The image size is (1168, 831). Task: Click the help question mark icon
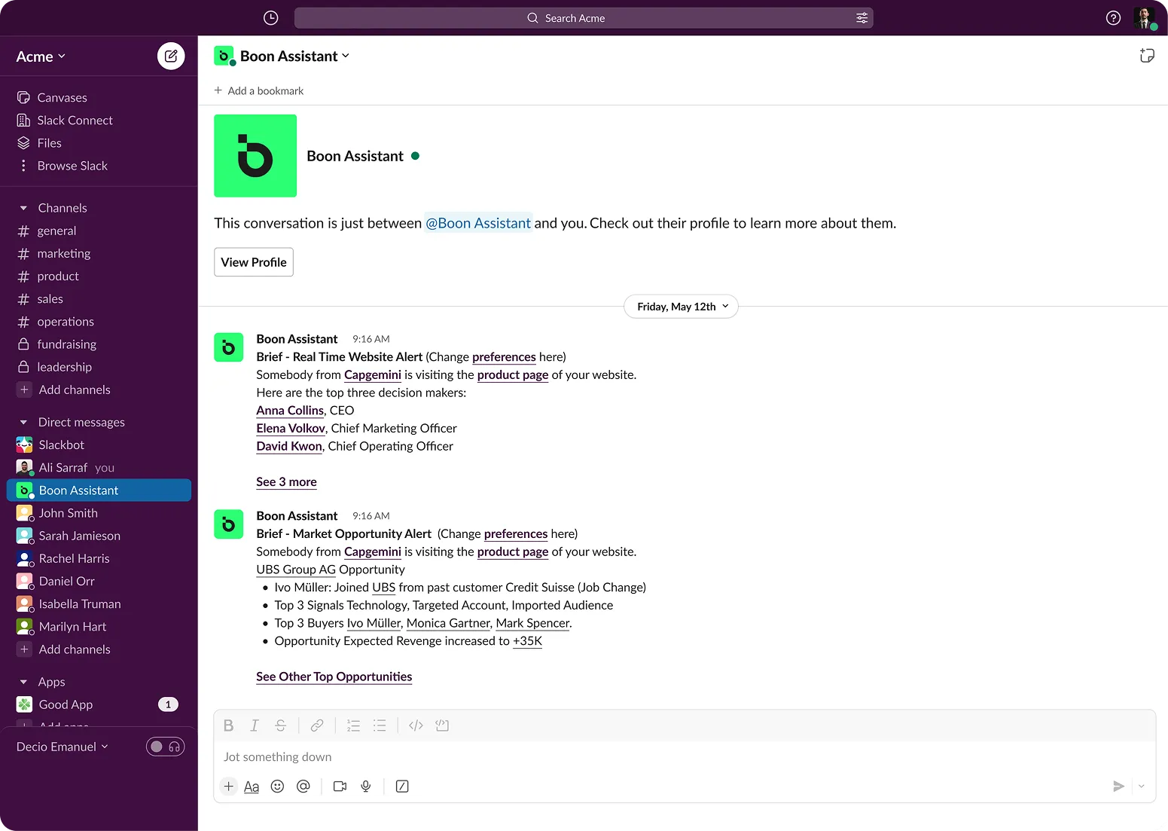pos(1113,18)
